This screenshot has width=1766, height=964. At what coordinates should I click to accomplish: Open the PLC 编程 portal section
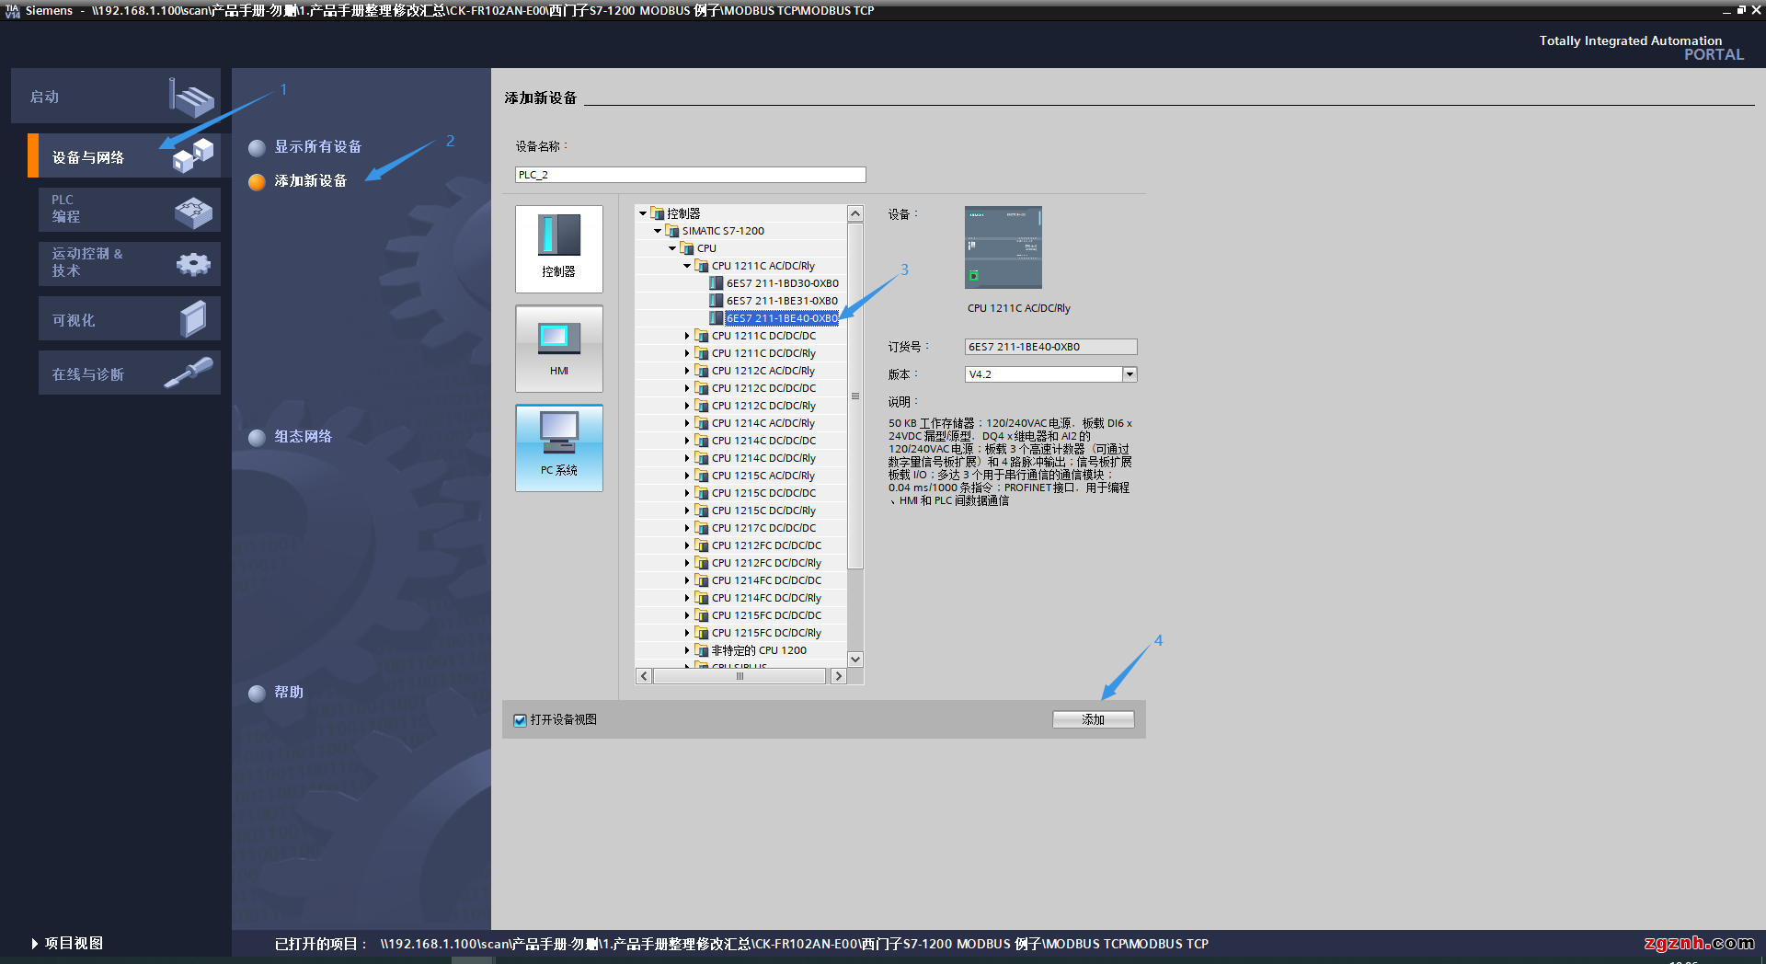tap(129, 210)
